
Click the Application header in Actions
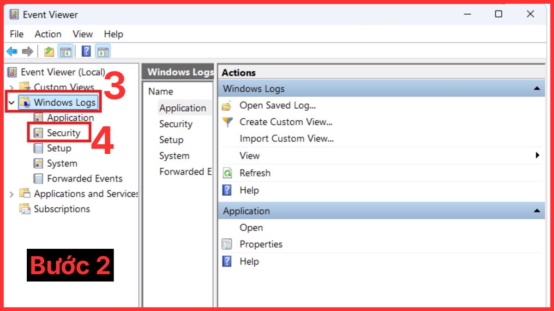coord(381,211)
